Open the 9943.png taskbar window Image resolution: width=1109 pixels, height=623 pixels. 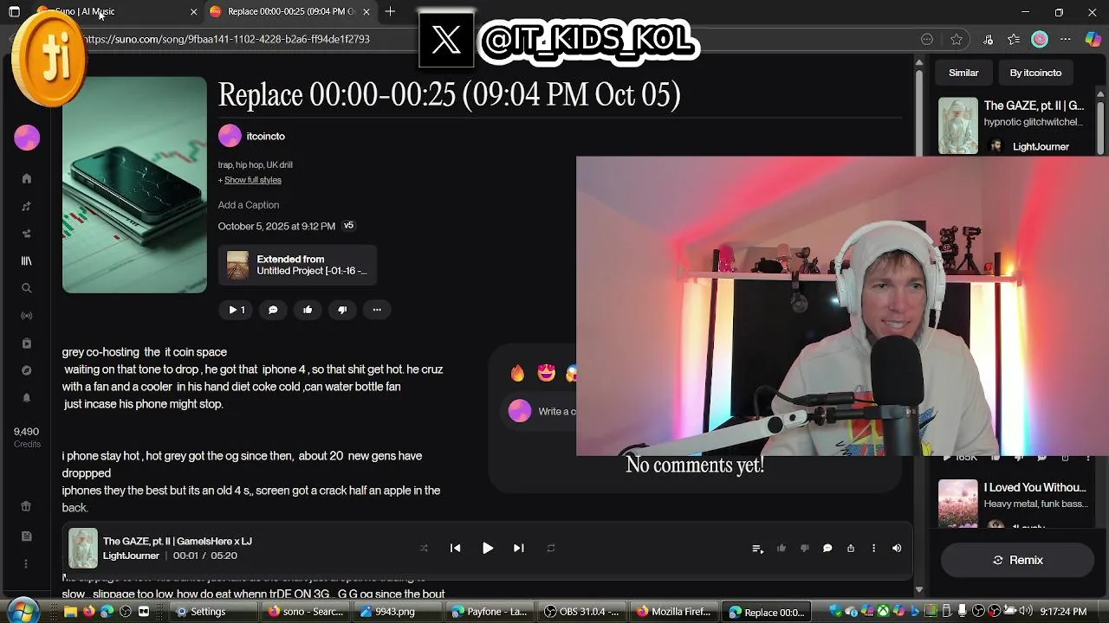[x=399, y=612]
